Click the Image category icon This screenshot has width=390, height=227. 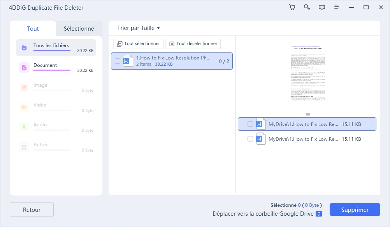pos(24,87)
